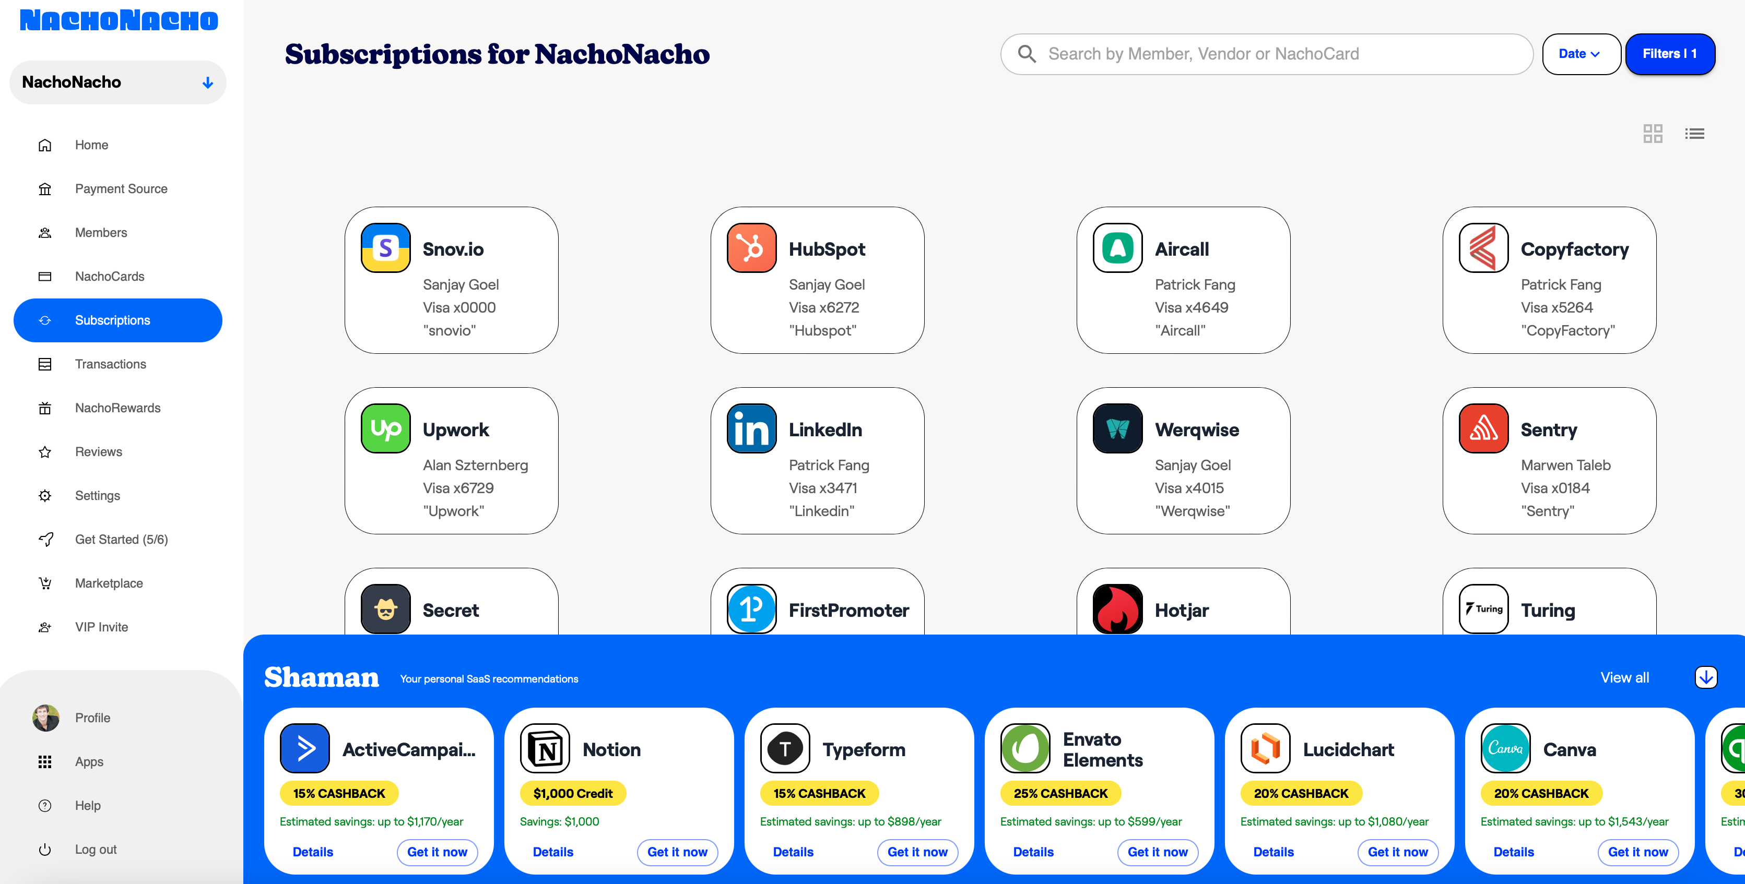
Task: Collapse the Shaman recommendations banner
Action: tap(1706, 677)
